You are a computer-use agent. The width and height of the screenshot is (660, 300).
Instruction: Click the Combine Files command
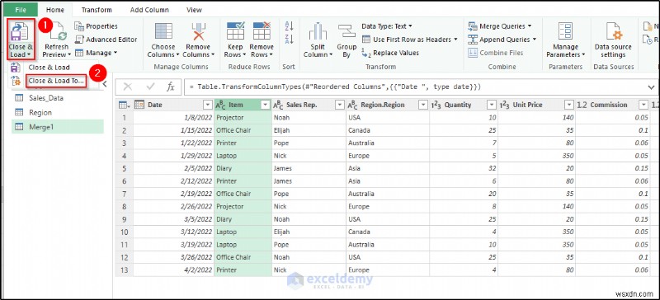pyautogui.click(x=496, y=53)
